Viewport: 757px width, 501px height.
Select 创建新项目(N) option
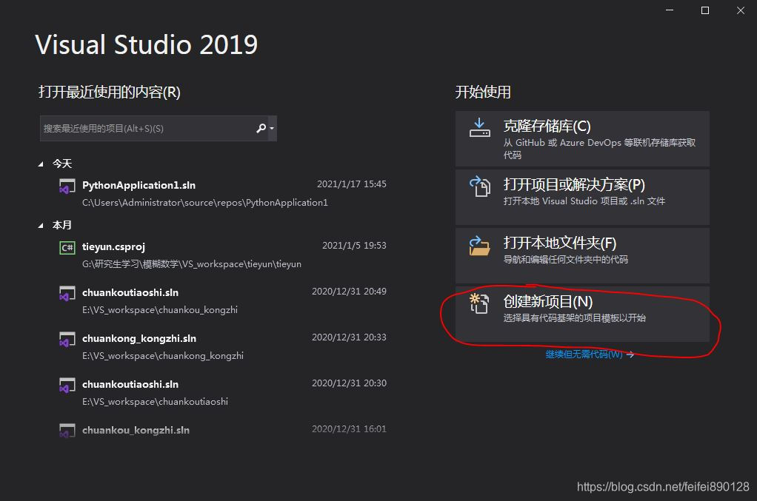tap(582, 314)
